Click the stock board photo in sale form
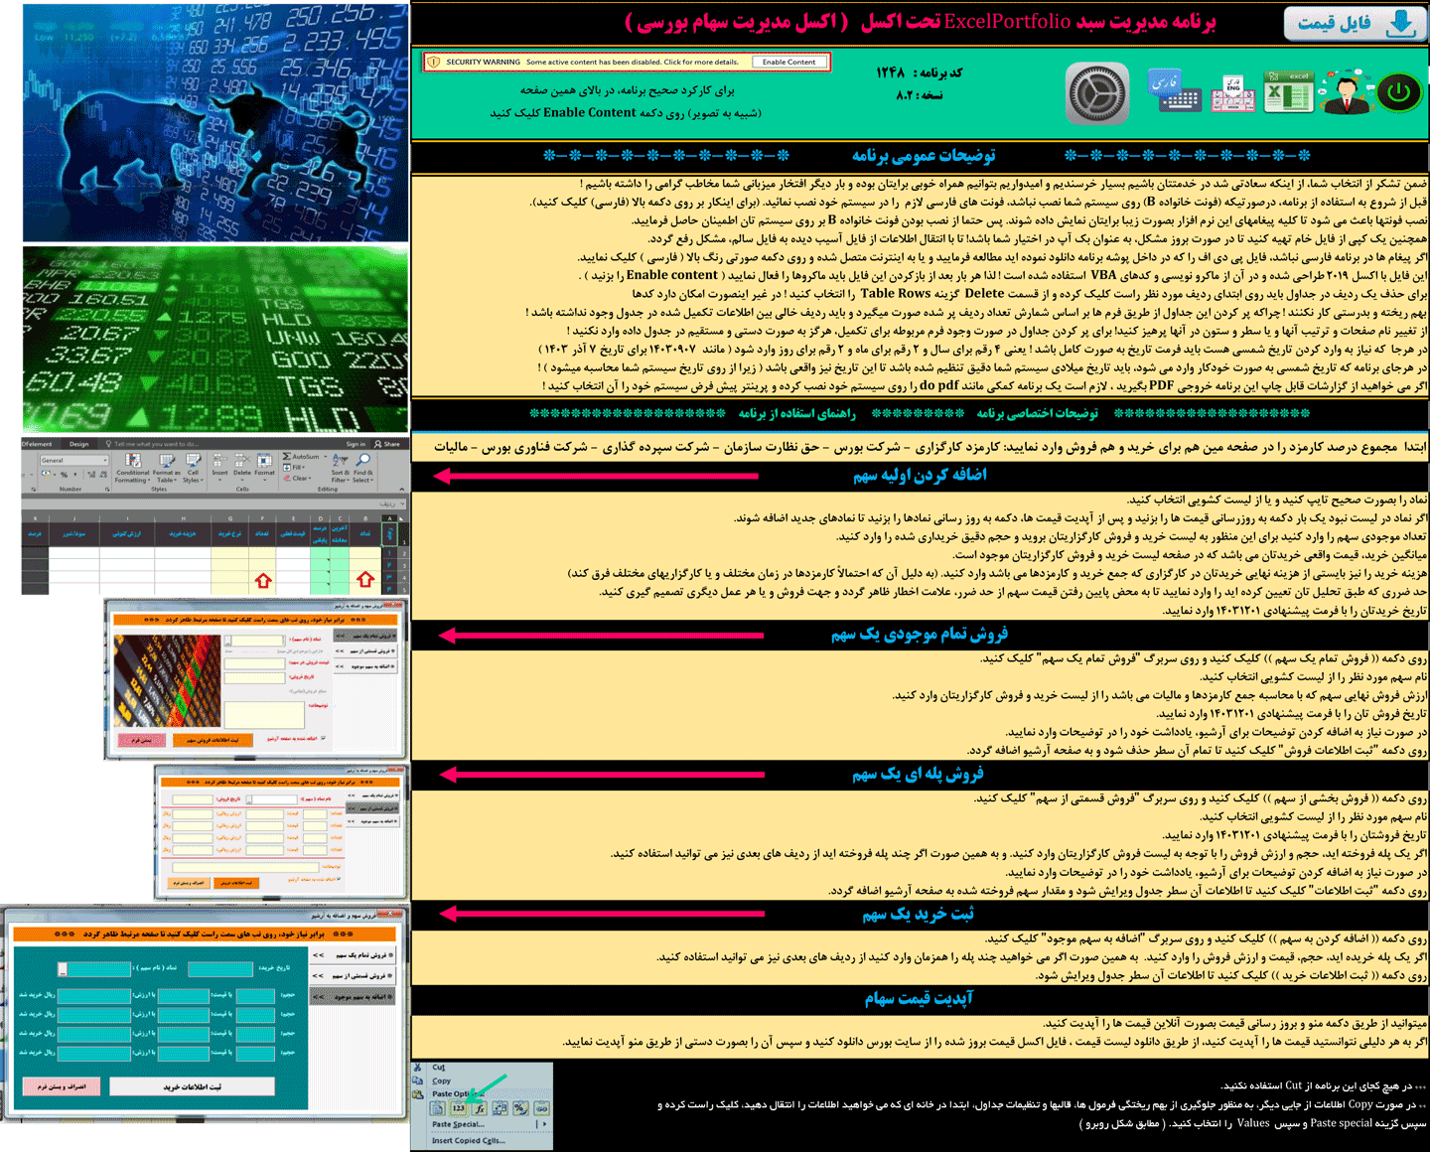Viewport: 1430px width, 1152px height. point(167,680)
